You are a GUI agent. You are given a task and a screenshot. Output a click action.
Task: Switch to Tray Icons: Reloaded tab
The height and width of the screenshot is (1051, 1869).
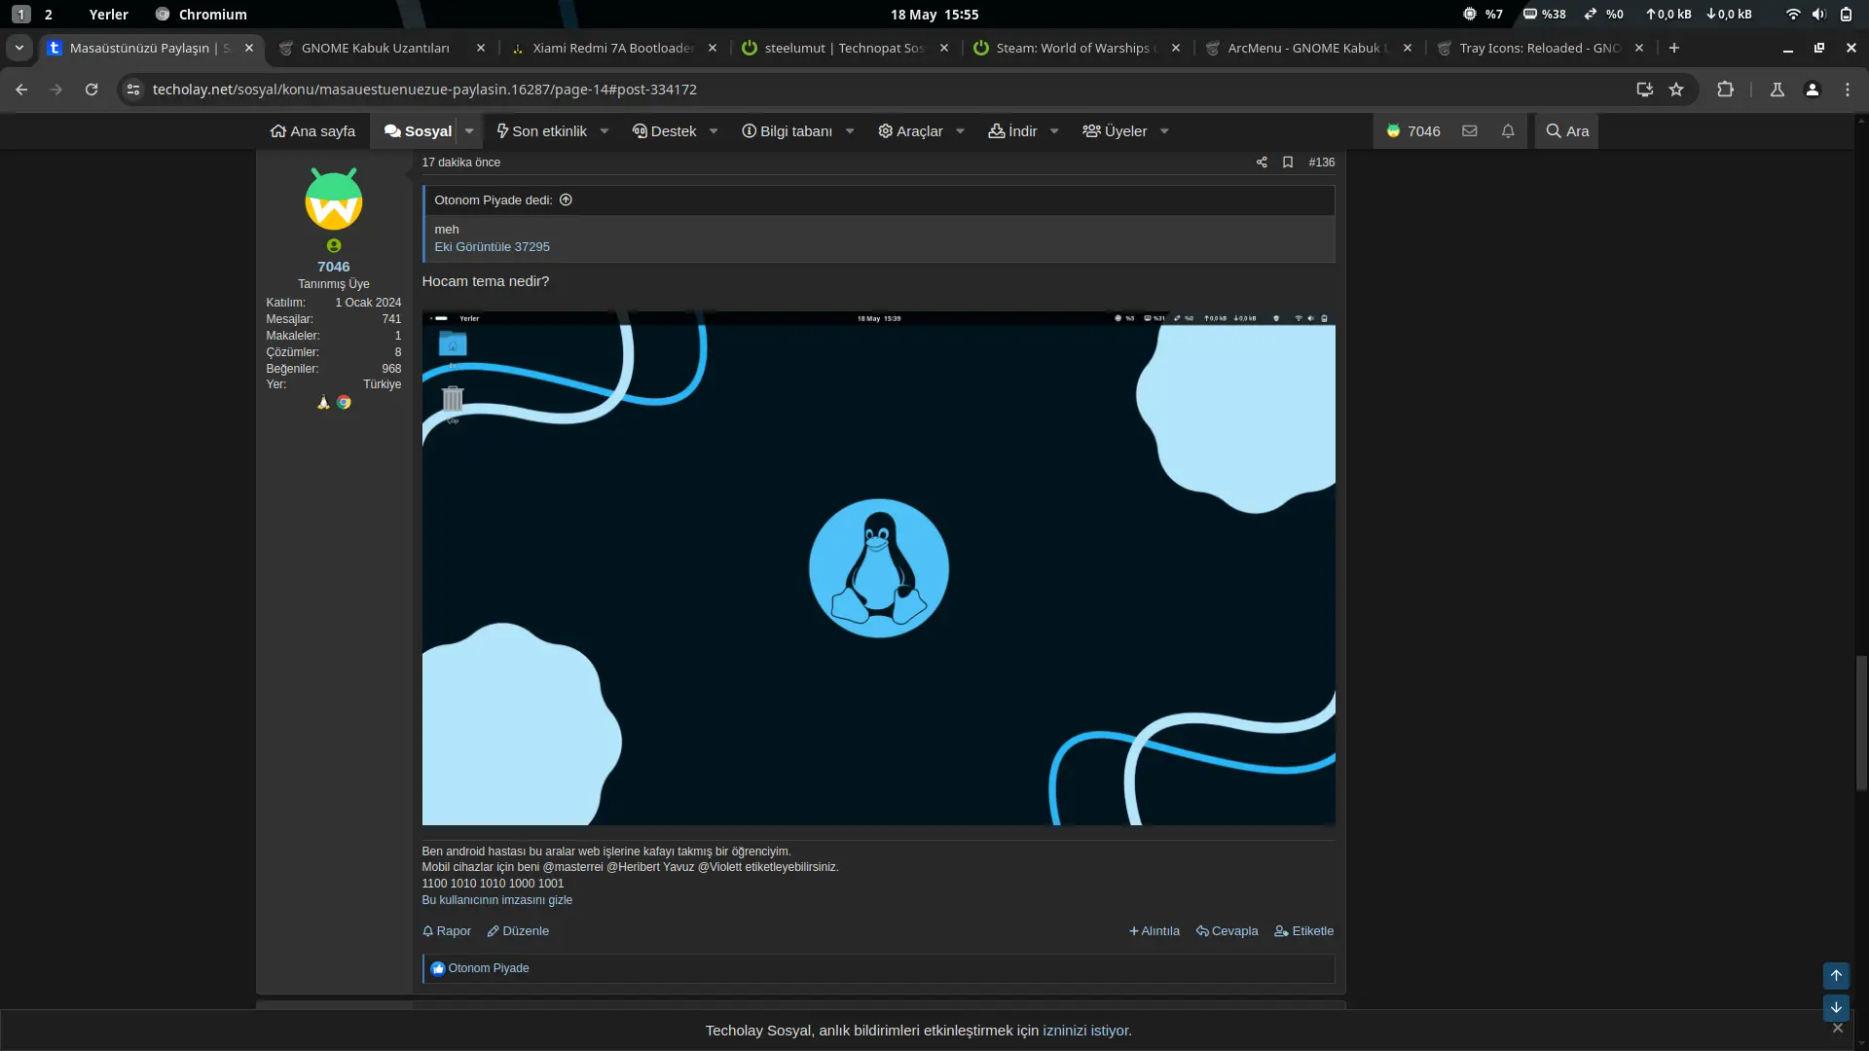[1538, 48]
